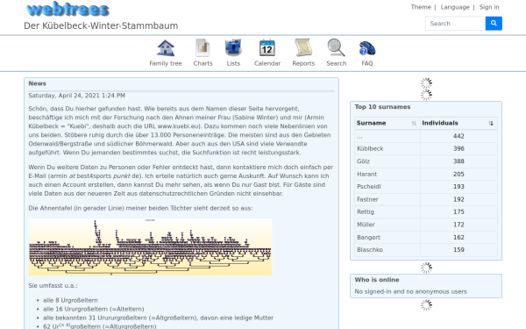Open the Calendar icon showing 12

coord(267,48)
